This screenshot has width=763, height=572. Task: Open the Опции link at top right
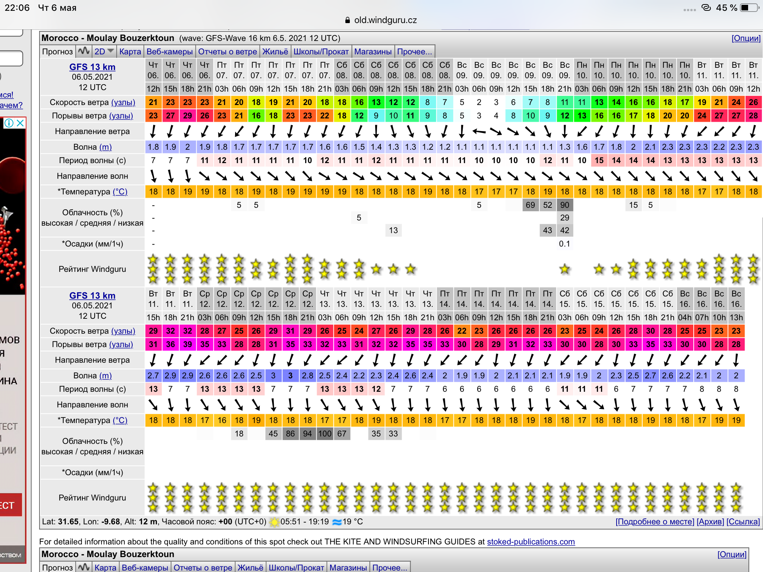(x=746, y=38)
